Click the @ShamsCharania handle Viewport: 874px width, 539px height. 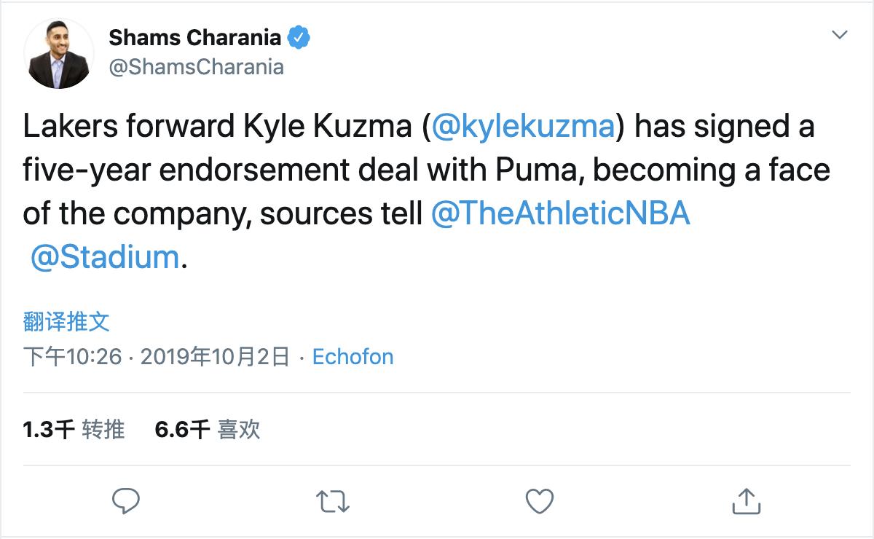click(196, 67)
